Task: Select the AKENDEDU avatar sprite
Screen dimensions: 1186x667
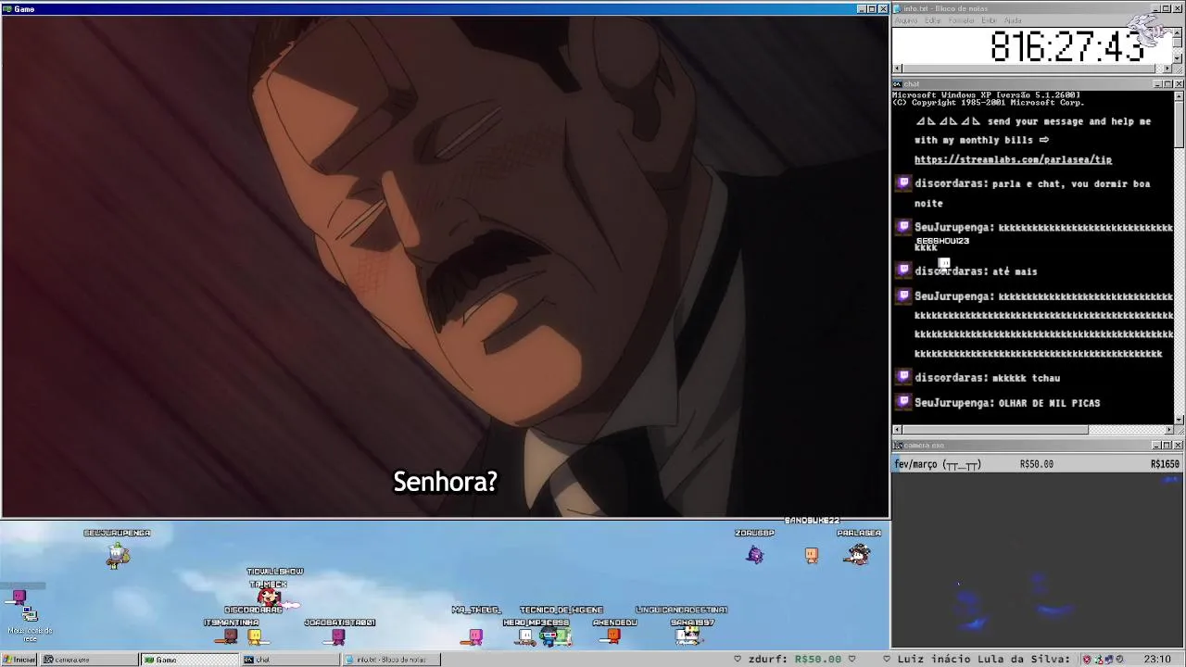Action: pyautogui.click(x=612, y=636)
